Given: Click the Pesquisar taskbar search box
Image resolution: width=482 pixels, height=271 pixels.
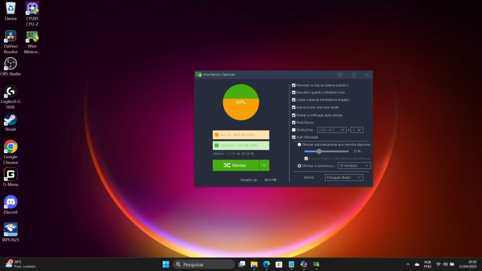Looking at the screenshot, I should point(204,264).
